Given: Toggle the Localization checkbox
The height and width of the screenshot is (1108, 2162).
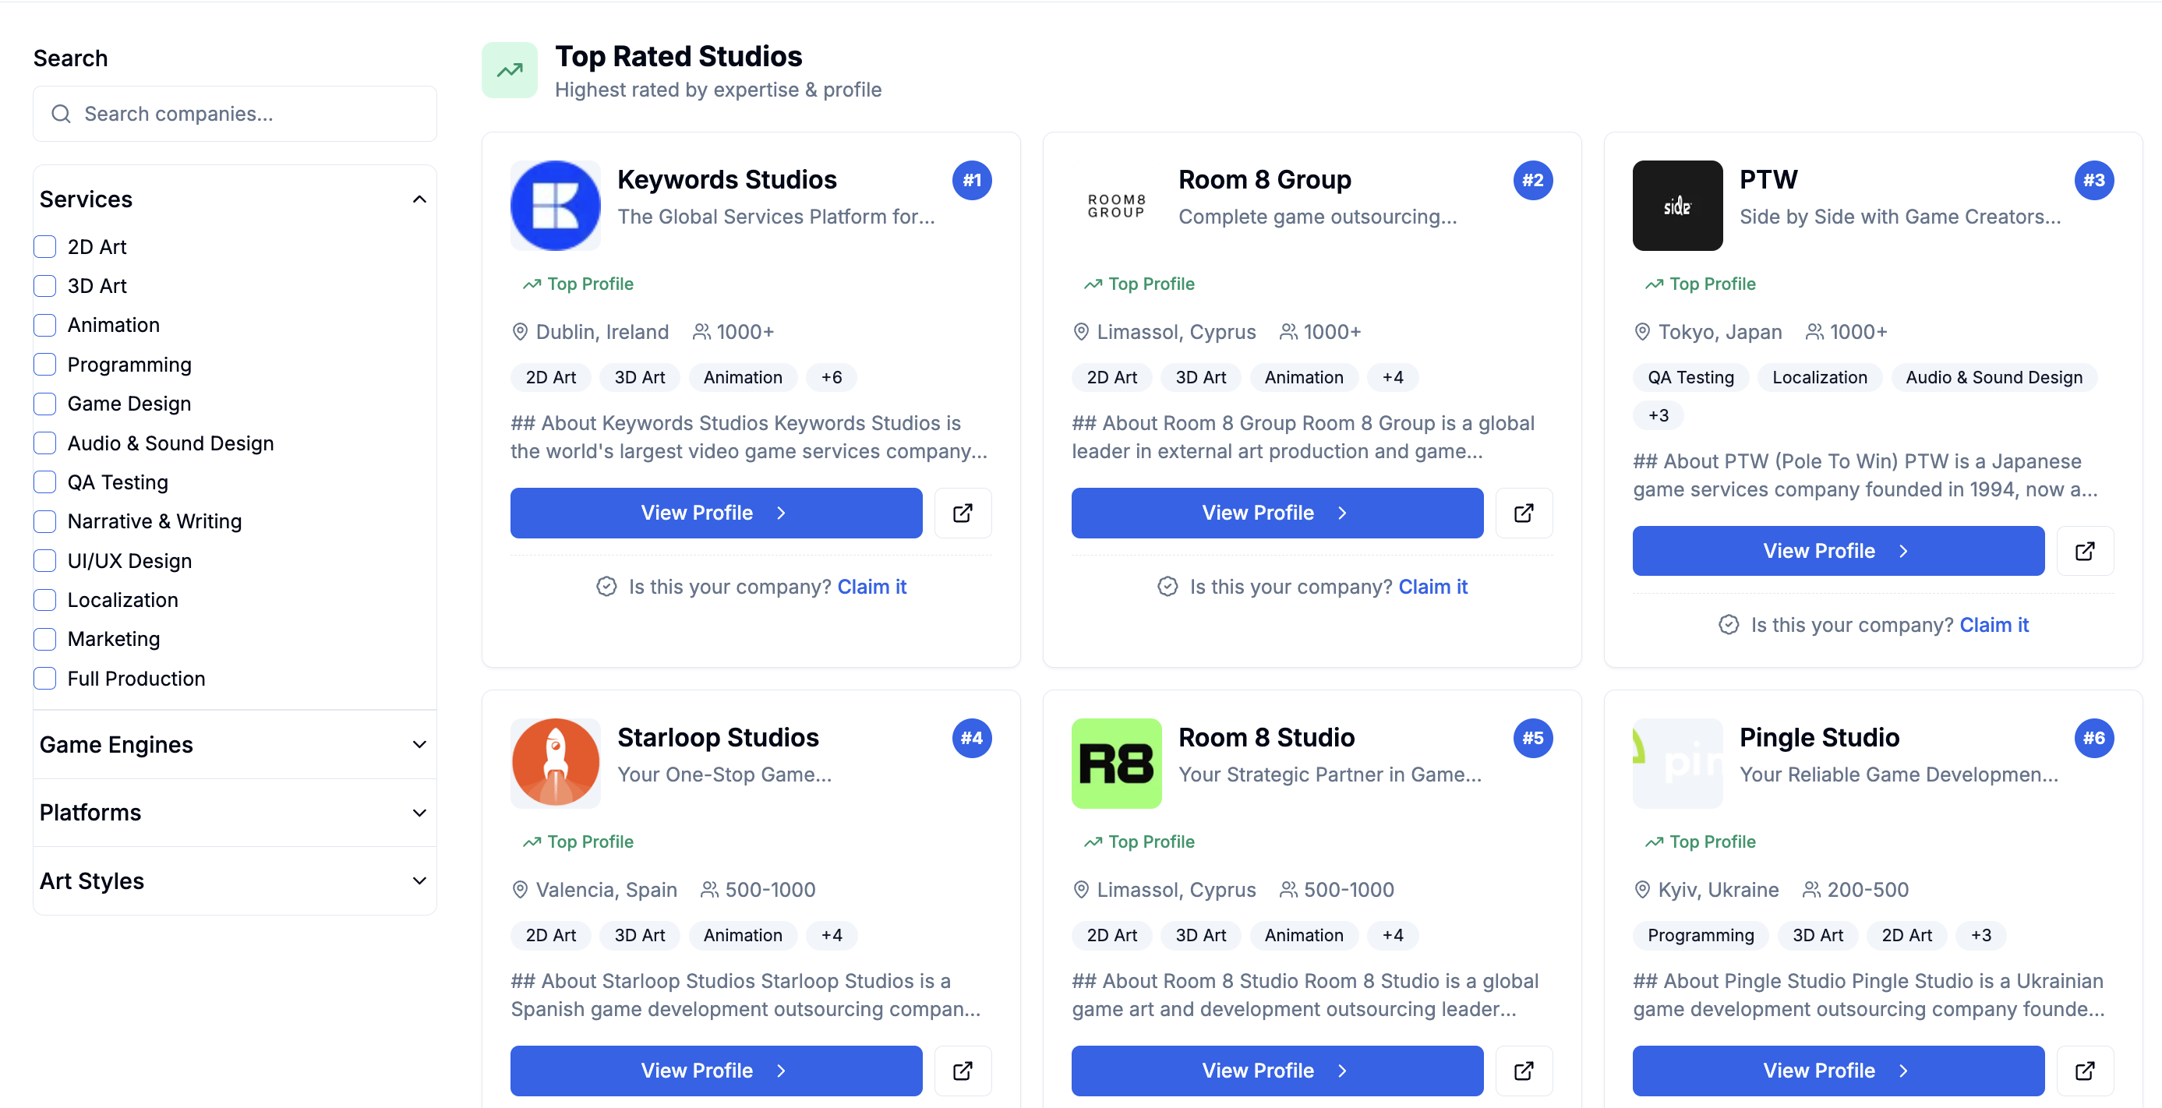Looking at the screenshot, I should pos(45,600).
